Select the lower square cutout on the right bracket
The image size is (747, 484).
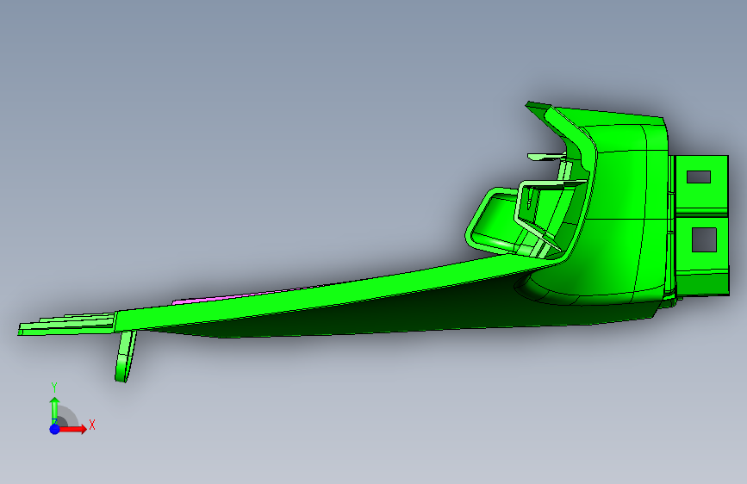click(x=704, y=239)
